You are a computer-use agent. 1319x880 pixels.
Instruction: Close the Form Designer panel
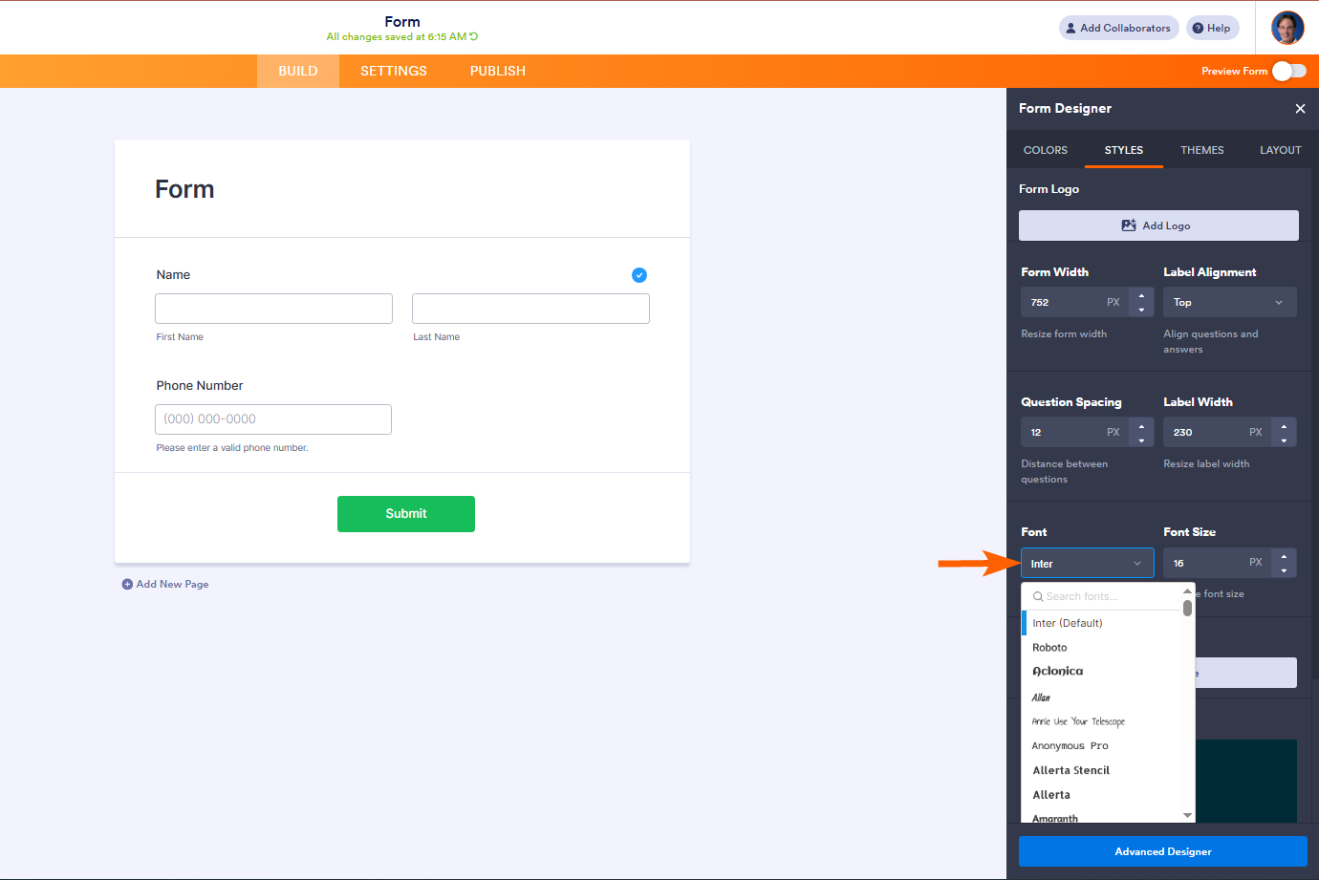(1300, 109)
